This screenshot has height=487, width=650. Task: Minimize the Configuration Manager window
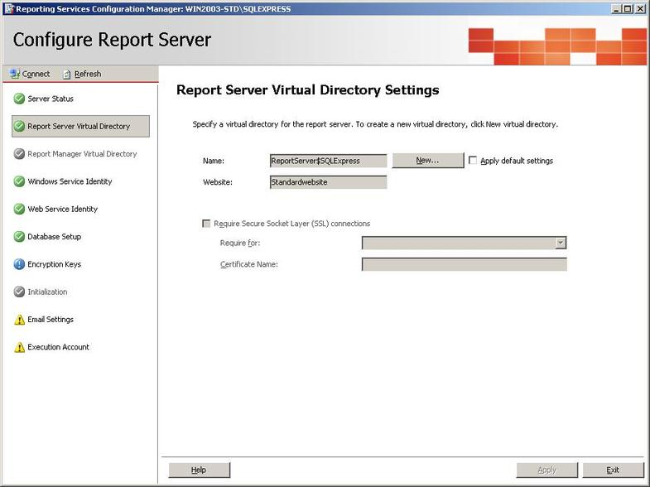616,9
